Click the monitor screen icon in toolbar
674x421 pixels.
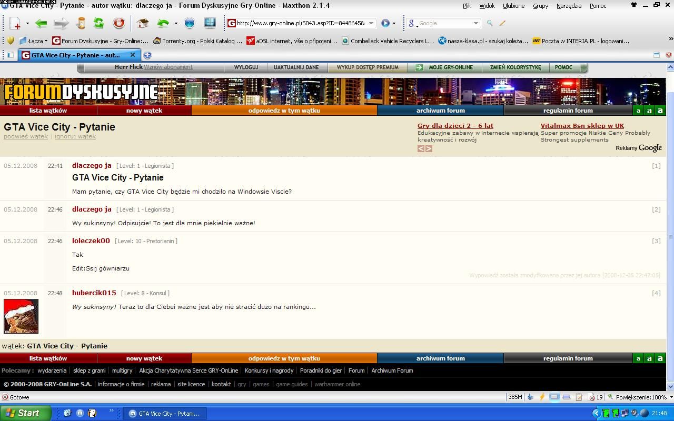point(210,23)
